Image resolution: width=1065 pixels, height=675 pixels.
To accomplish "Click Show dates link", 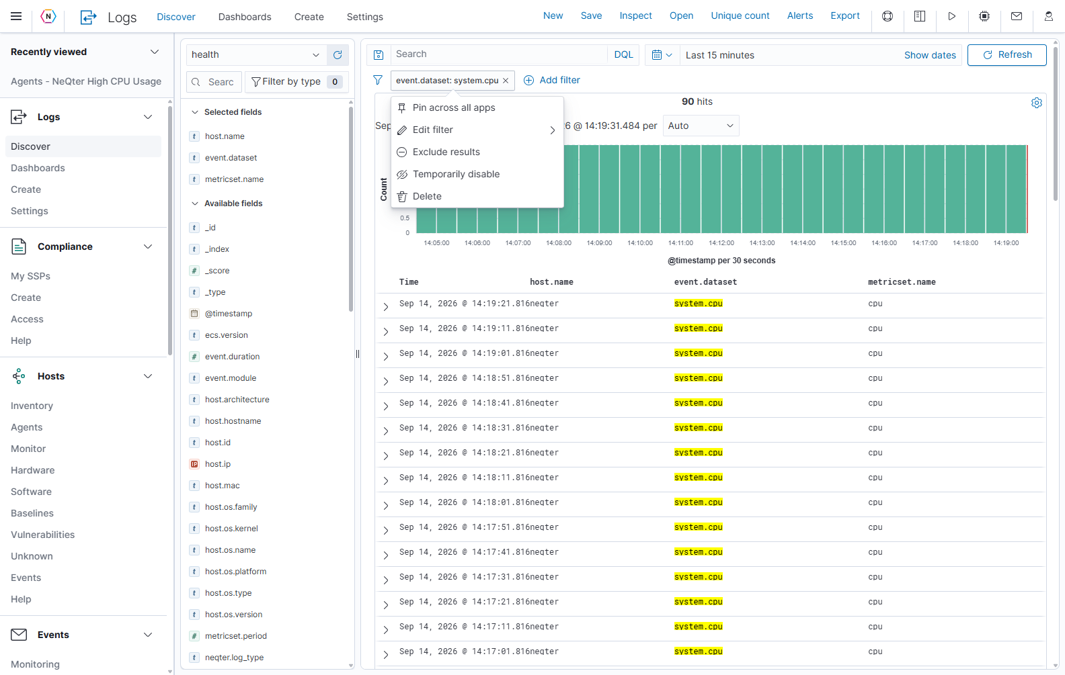I will (930, 55).
